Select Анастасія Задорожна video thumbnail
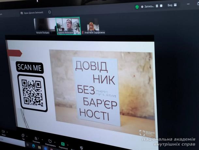The width and height of the screenshot is (199, 150). coord(93,27)
